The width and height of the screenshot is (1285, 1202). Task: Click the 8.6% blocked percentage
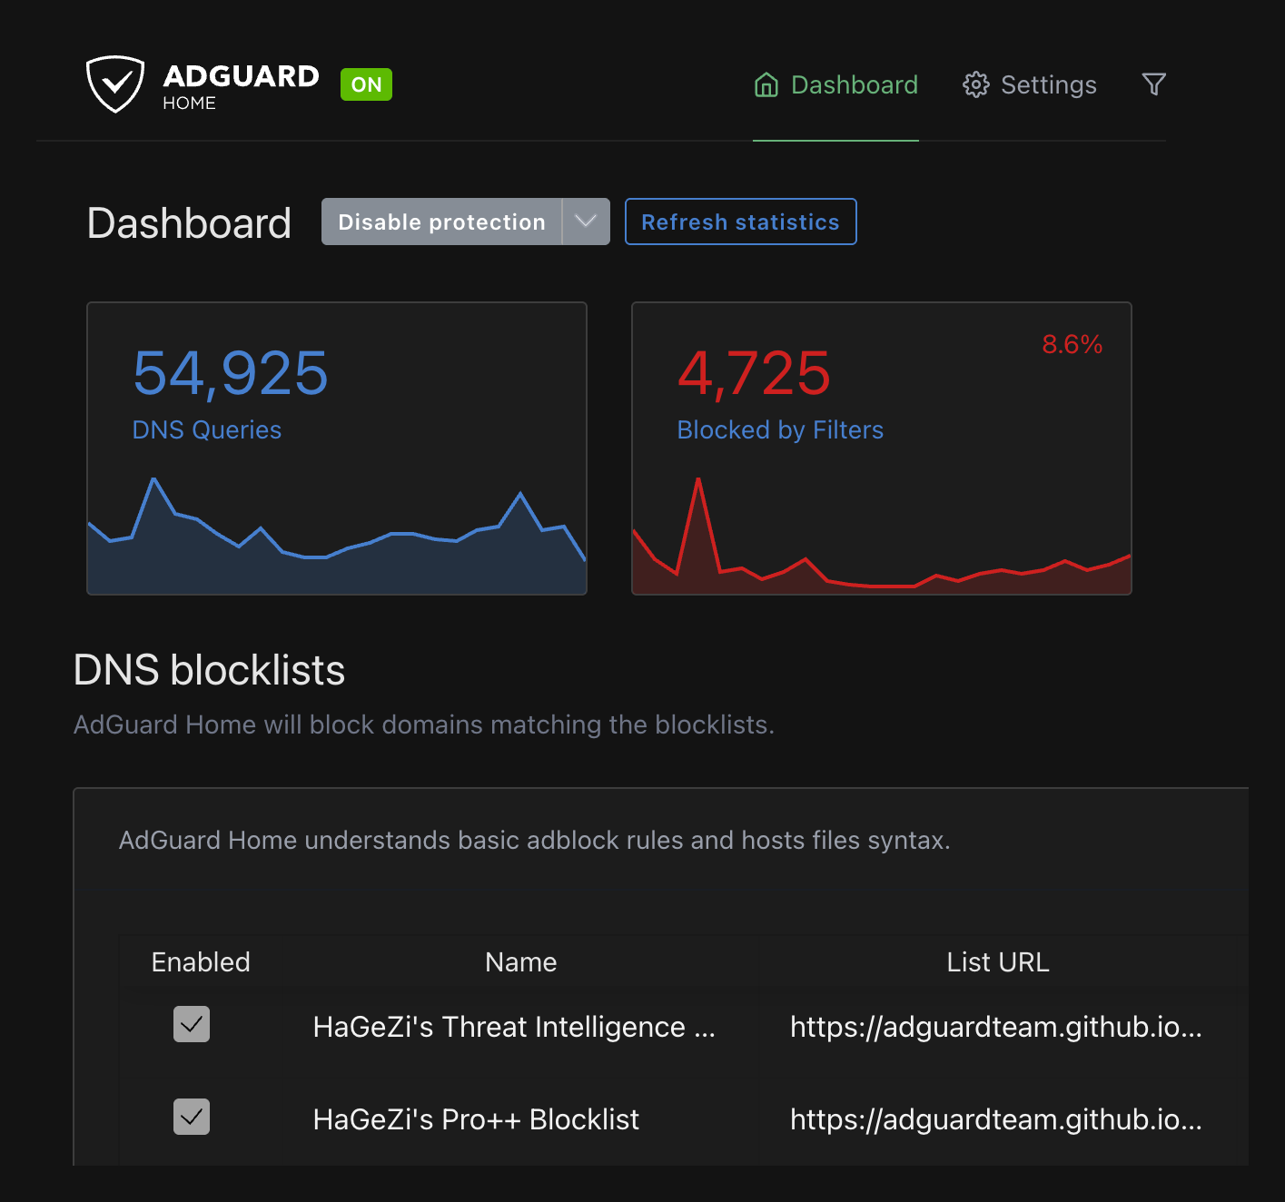1072,344
